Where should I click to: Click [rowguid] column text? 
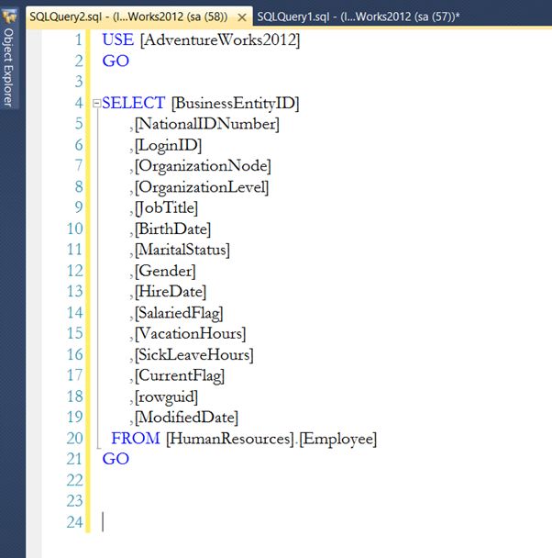click(166, 396)
